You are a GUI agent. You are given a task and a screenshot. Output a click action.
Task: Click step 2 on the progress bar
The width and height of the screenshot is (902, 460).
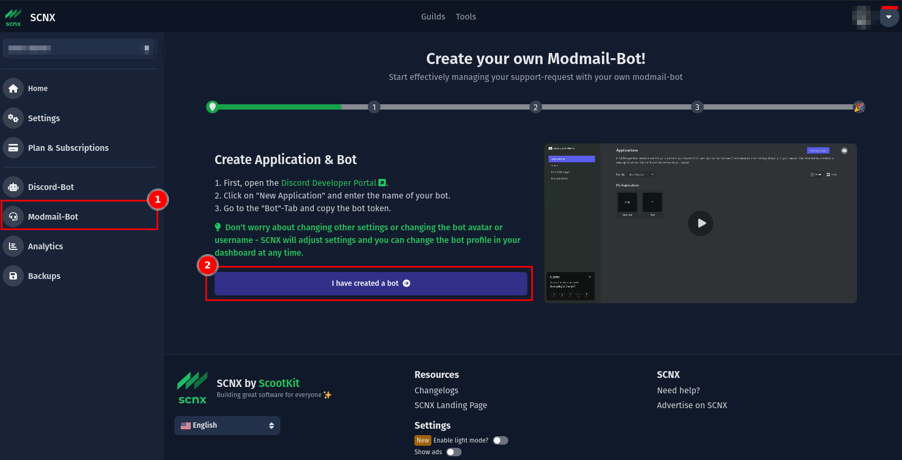(x=535, y=107)
